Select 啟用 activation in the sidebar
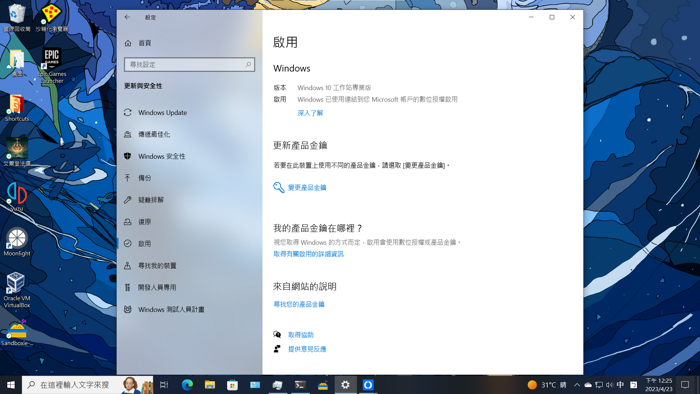This screenshot has height=394, width=700. [x=189, y=244]
